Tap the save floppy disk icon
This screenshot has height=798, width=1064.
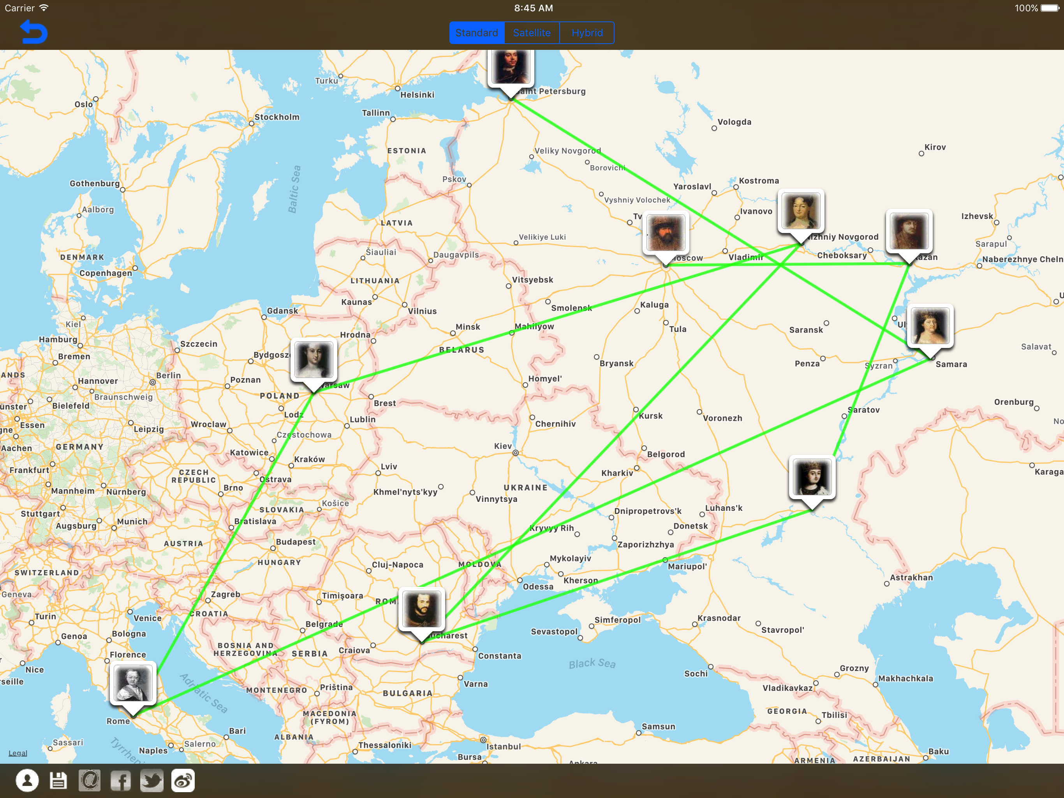click(58, 780)
